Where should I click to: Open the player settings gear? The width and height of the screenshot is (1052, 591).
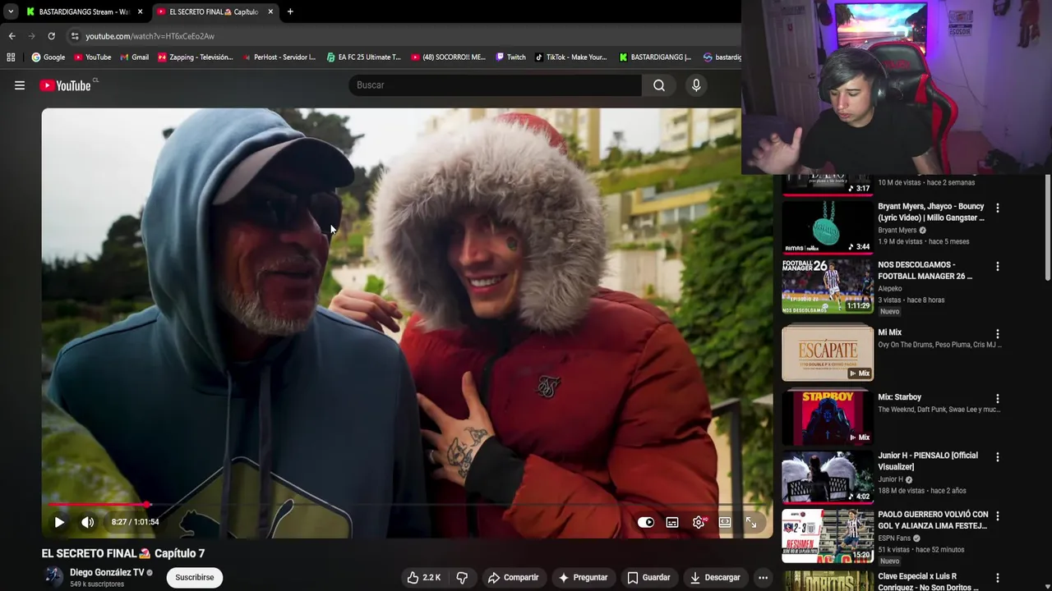pos(699,522)
